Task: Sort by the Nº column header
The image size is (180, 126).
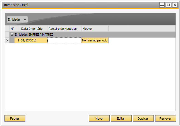Action: pos(15,29)
